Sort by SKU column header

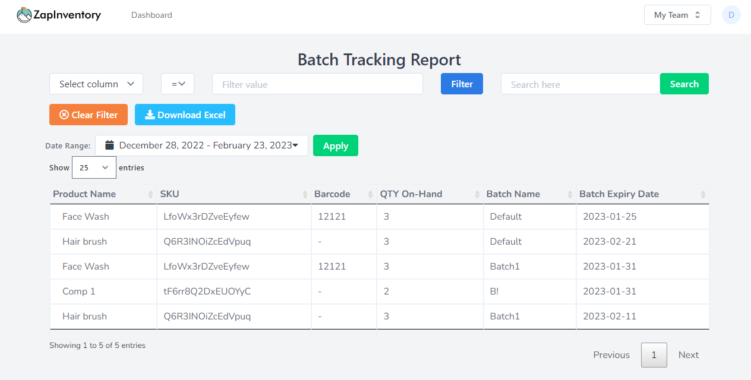pos(233,194)
